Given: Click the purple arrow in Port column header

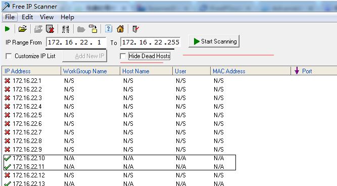Looking at the screenshot, I should point(297,71).
